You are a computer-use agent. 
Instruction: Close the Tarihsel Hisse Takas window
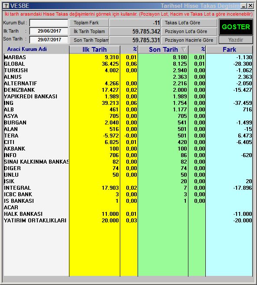point(250,6)
